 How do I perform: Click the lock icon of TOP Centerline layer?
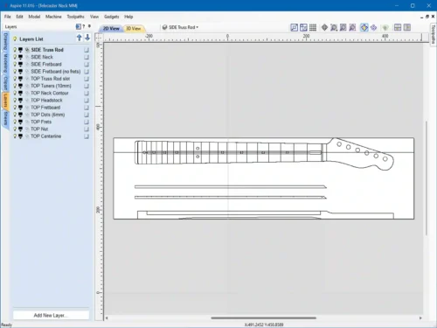tap(27, 136)
